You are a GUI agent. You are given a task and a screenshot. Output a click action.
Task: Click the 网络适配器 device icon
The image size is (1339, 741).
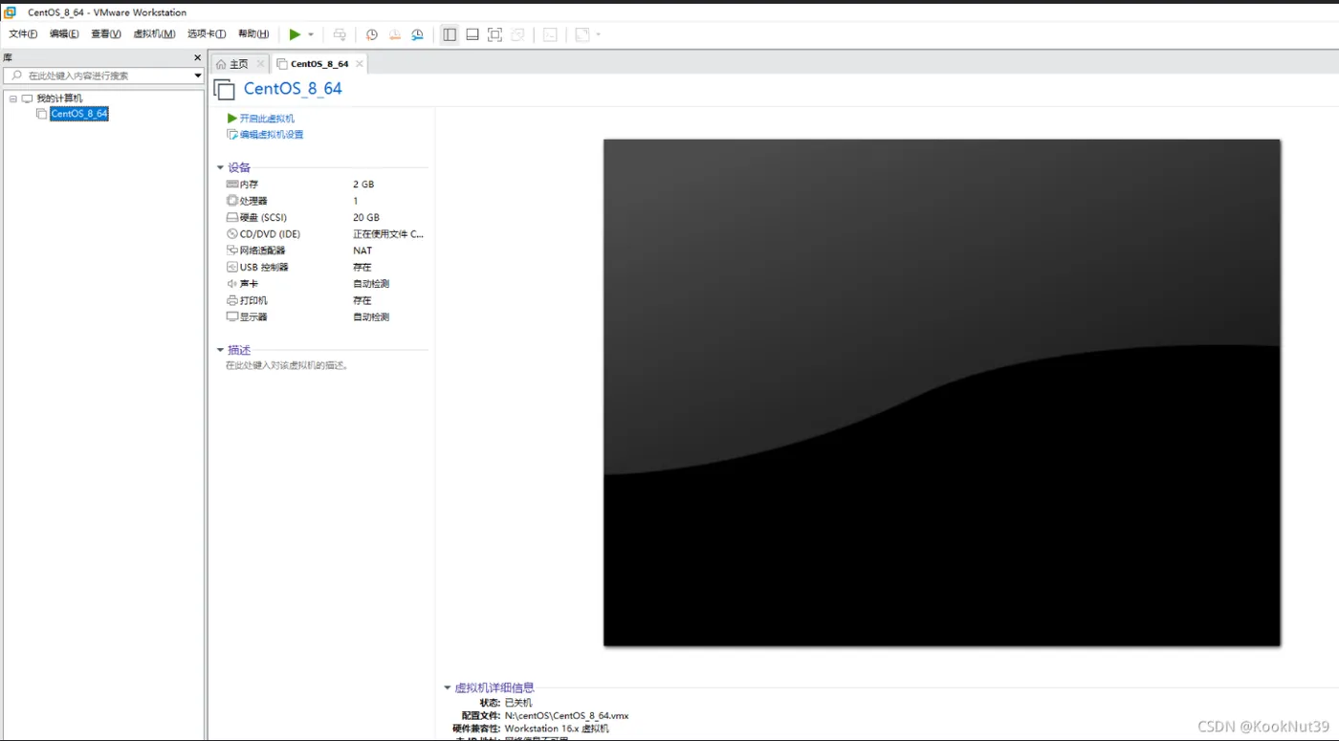(x=232, y=251)
